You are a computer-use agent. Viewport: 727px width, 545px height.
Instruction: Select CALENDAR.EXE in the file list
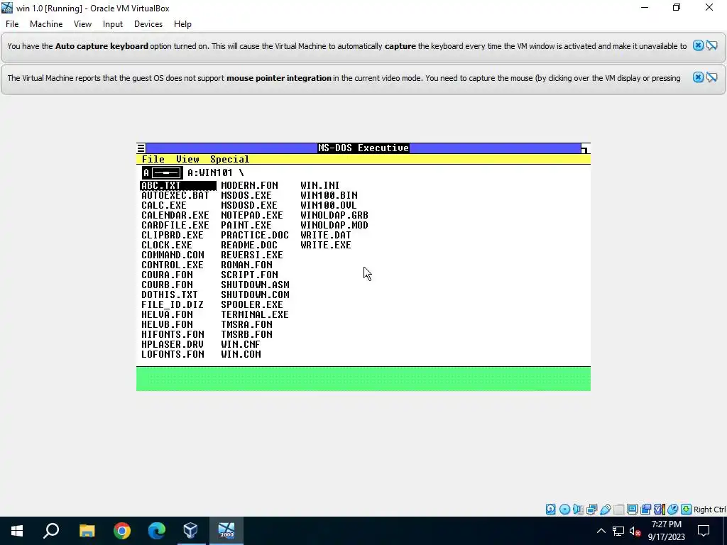pos(175,216)
